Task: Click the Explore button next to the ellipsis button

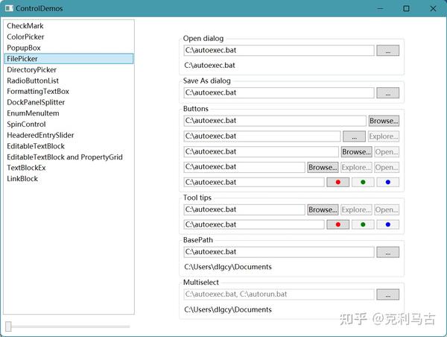Action: click(384, 136)
